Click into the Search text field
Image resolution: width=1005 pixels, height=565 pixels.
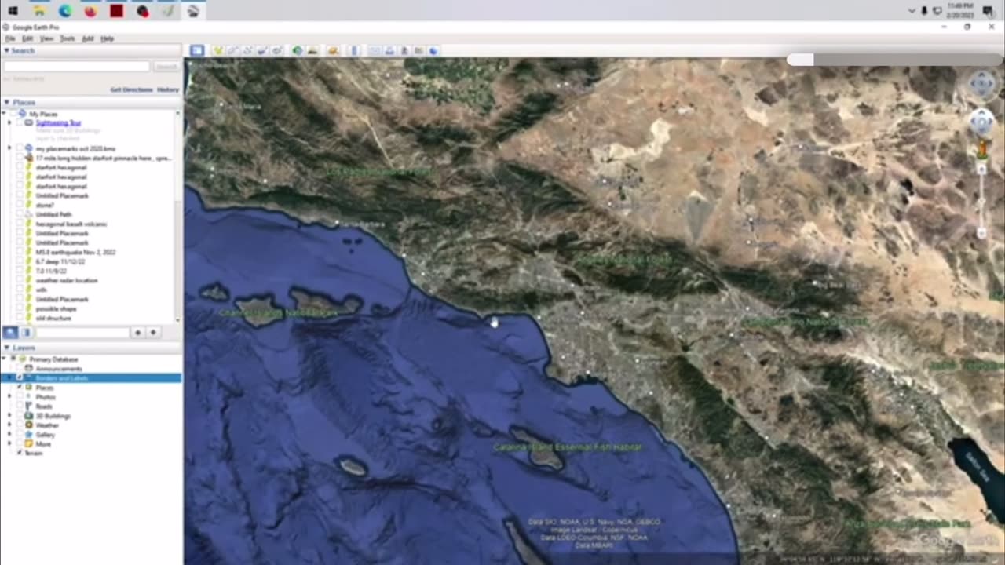coord(76,67)
